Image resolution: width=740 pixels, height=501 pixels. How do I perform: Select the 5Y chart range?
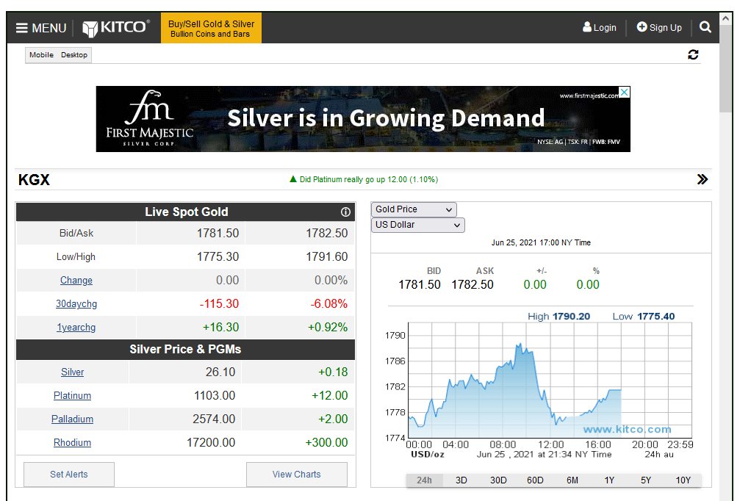[646, 480]
